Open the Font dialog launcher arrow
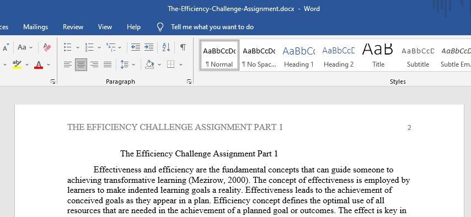 pos(53,82)
